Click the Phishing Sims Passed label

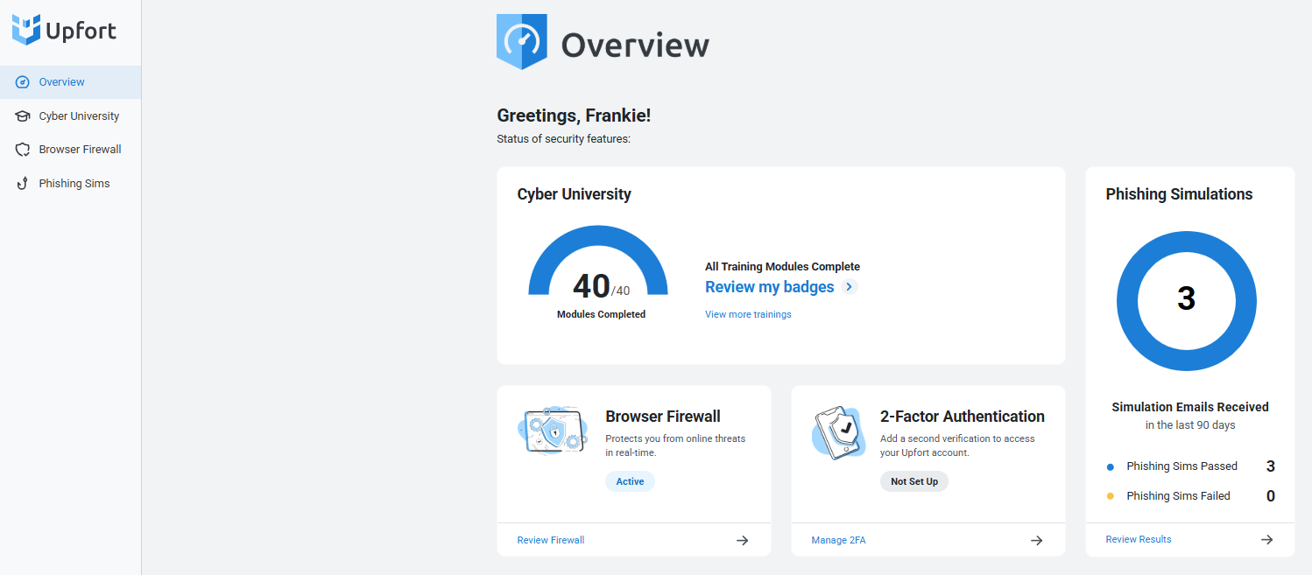pos(1182,466)
